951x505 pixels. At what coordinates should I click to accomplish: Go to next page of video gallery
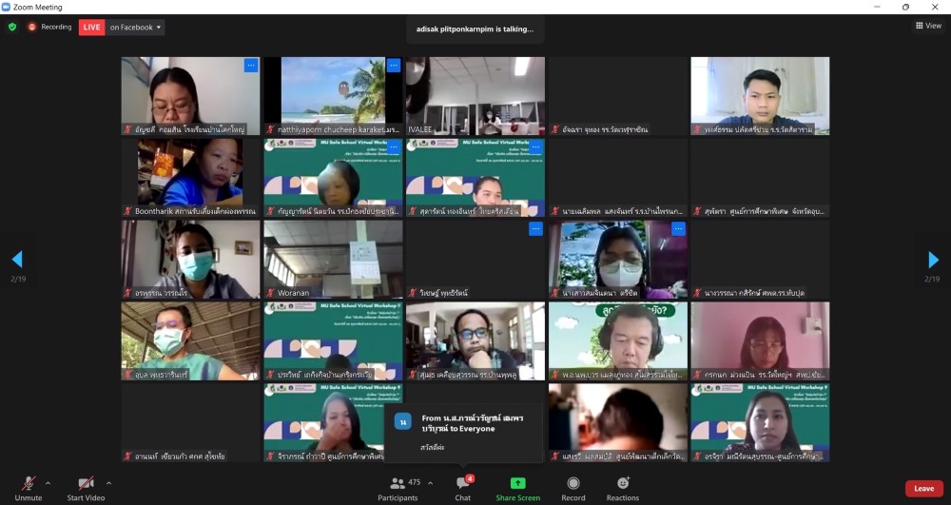pos(933,260)
